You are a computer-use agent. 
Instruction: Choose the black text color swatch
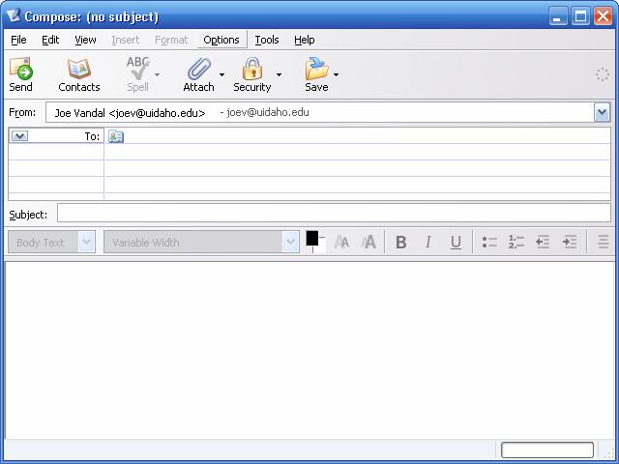(x=311, y=238)
